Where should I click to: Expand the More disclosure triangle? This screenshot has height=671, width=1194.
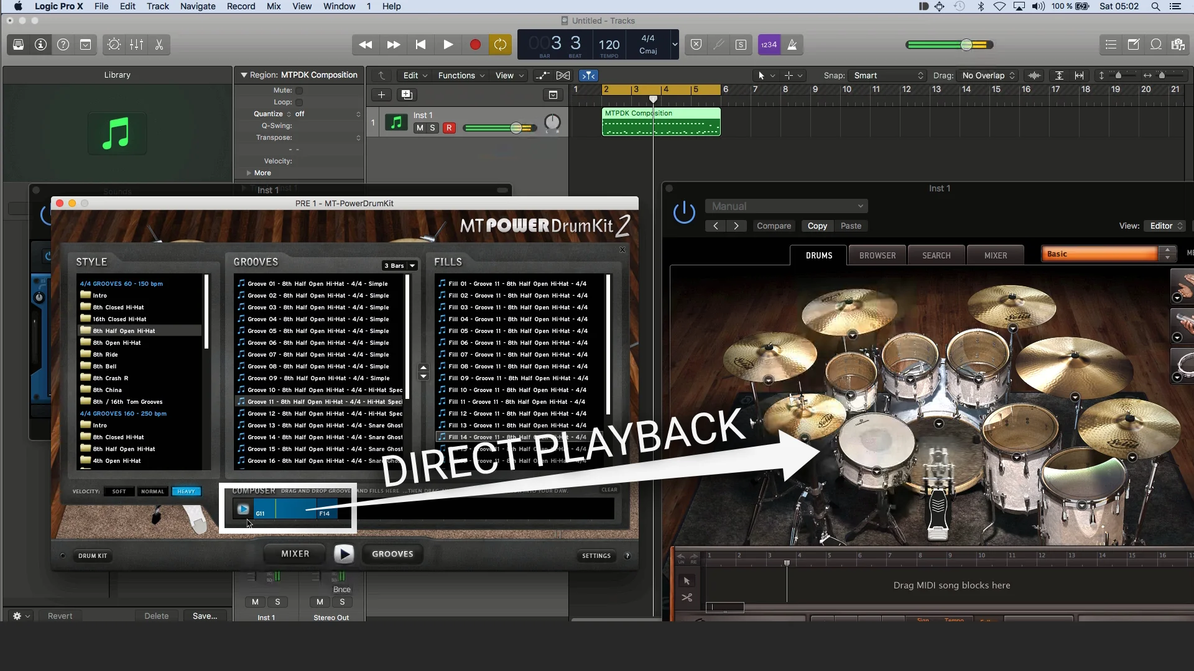249,173
